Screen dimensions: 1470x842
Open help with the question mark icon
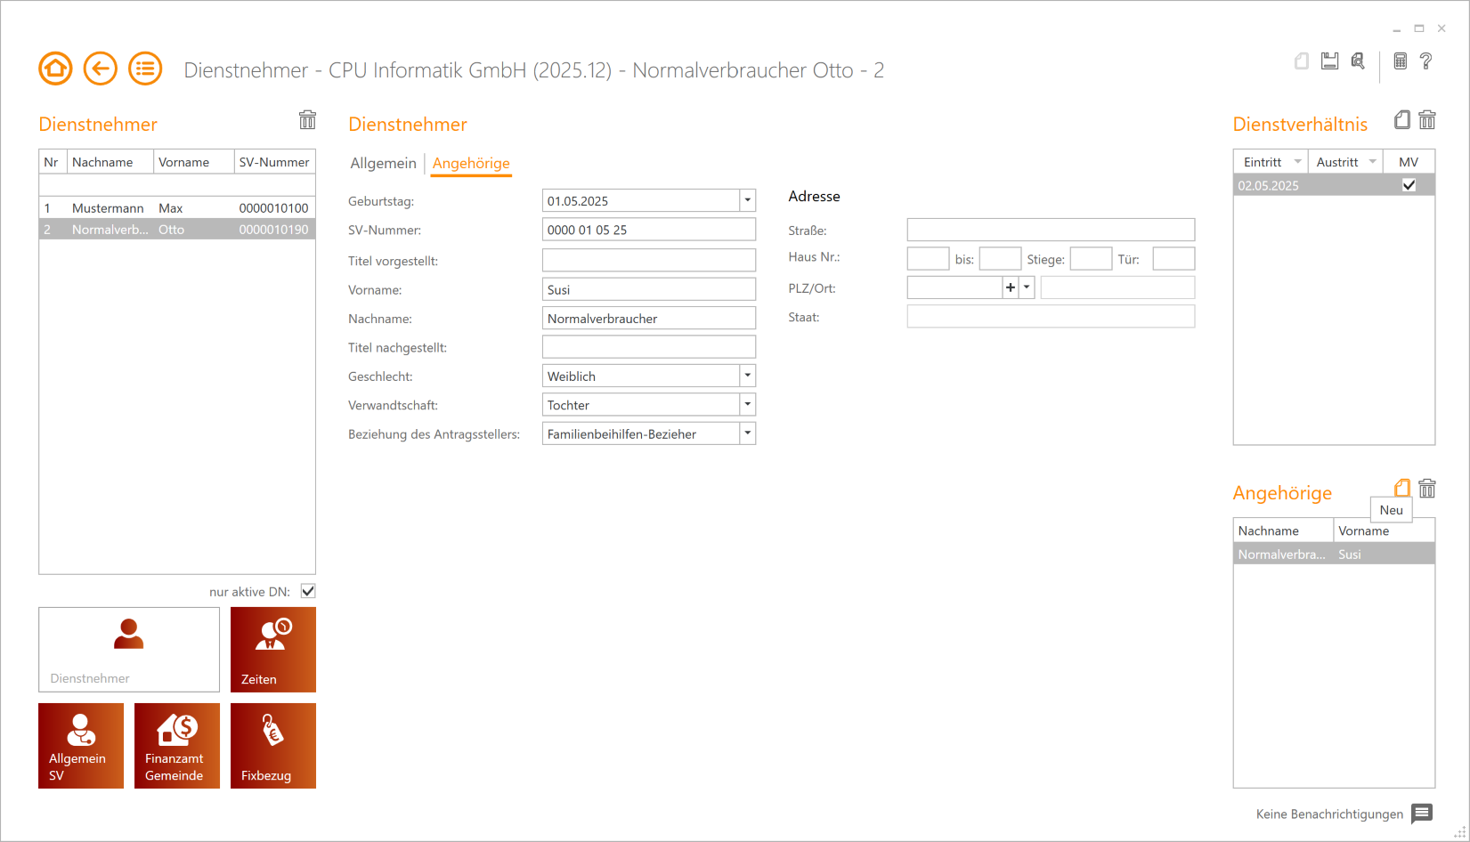pyautogui.click(x=1426, y=61)
